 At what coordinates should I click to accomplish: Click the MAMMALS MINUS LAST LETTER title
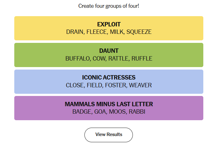tap(109, 104)
